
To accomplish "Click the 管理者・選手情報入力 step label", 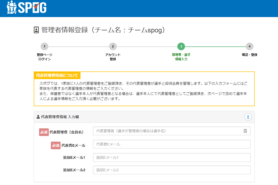I will (181, 57).
